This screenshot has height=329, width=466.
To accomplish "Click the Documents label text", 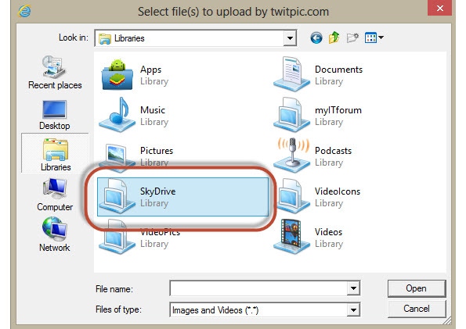I will point(338,70).
